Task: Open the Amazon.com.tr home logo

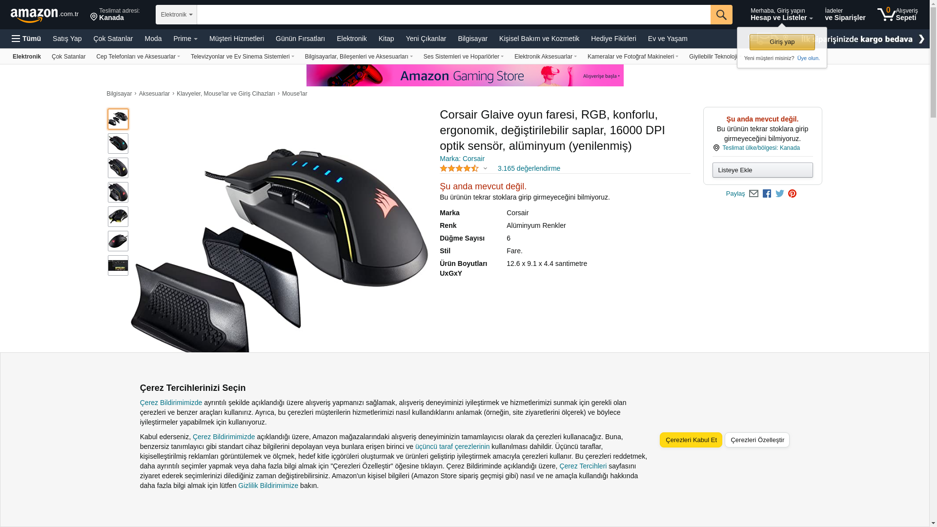Action: (44, 15)
